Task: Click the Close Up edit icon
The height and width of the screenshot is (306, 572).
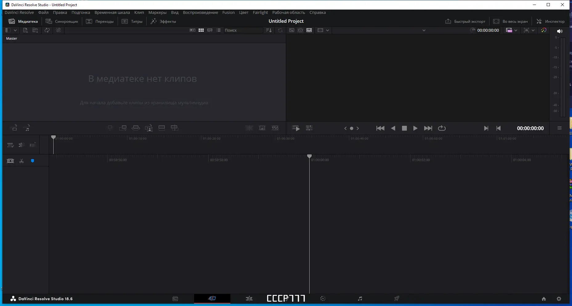Action: click(x=149, y=128)
